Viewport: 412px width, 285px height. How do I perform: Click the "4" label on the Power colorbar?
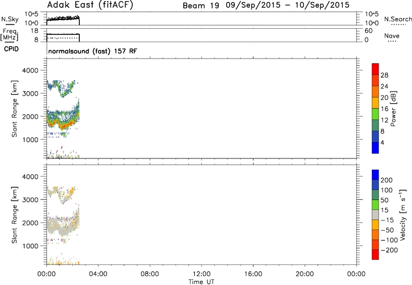[382, 142]
